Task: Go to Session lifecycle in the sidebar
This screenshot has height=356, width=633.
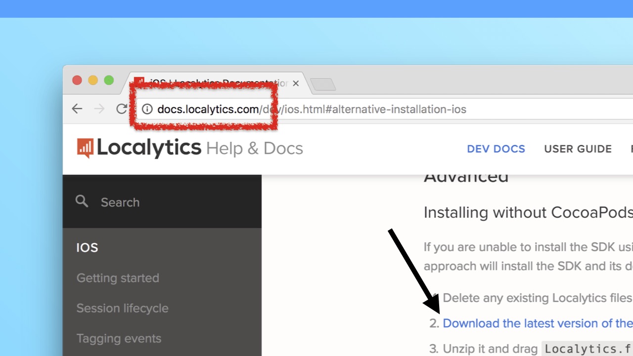Action: coord(122,308)
